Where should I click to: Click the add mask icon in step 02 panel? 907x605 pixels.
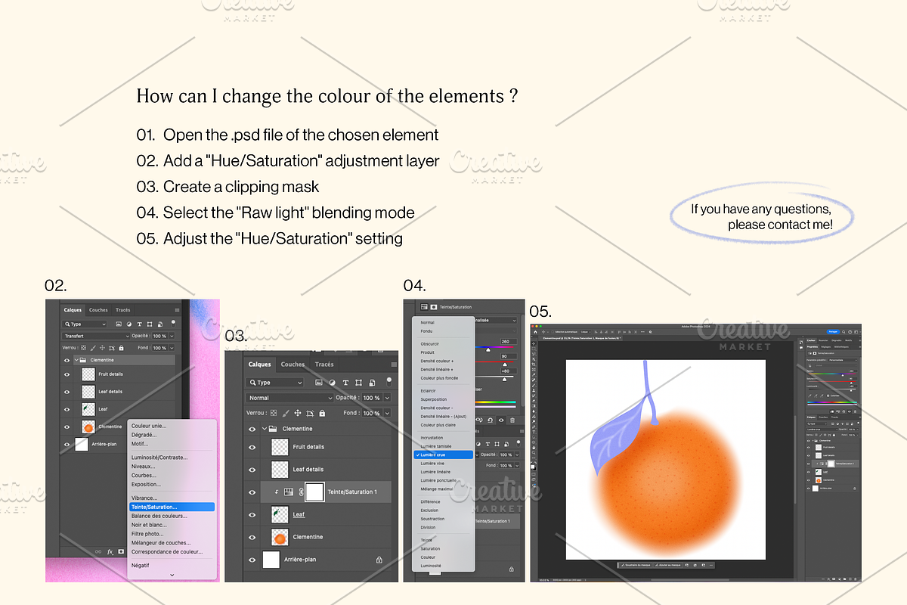121,552
